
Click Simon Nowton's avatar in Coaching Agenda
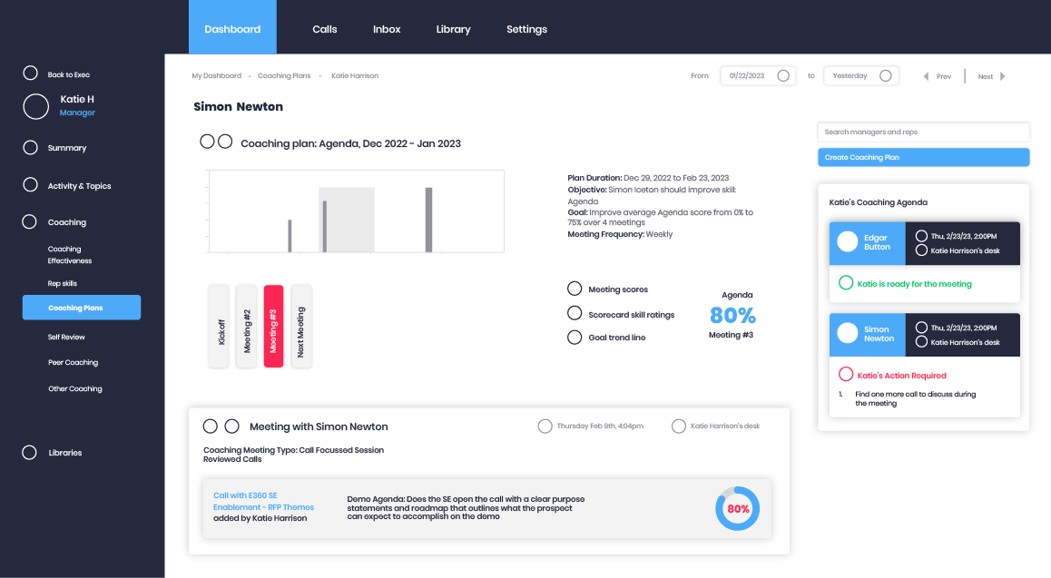pos(848,335)
